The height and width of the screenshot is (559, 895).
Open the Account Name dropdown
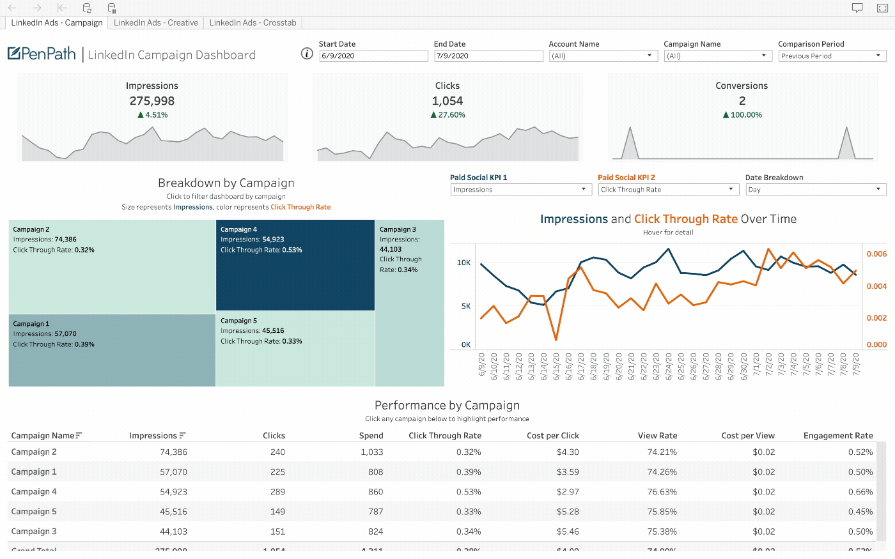tap(603, 56)
